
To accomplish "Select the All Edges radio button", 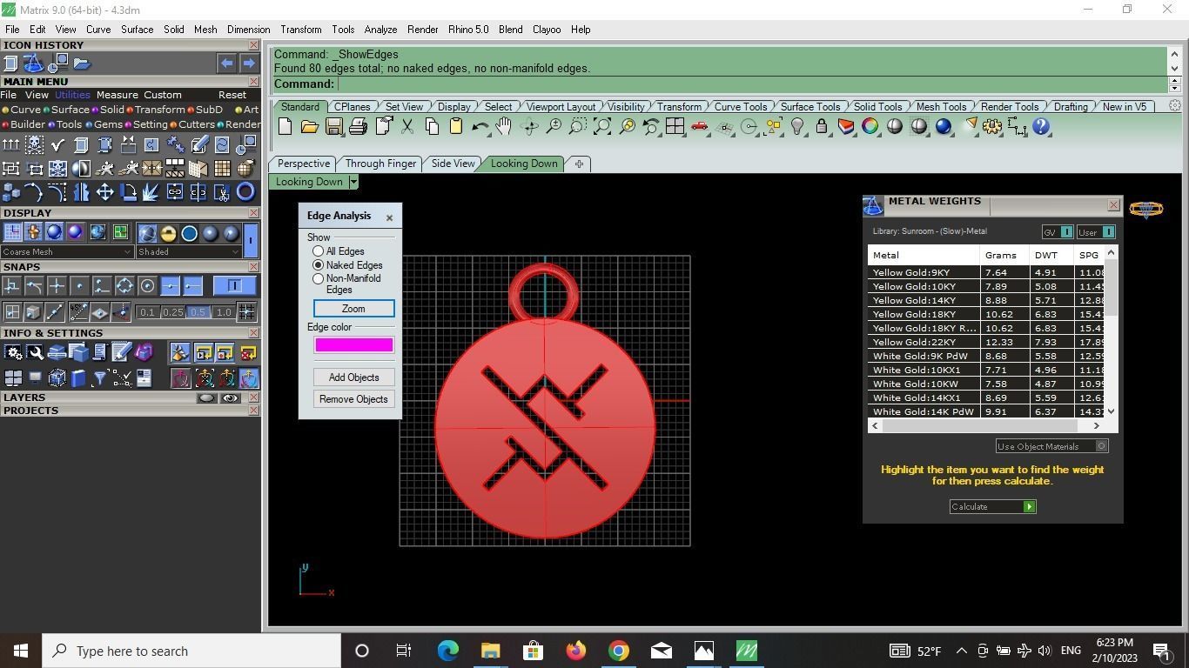I will [x=318, y=251].
